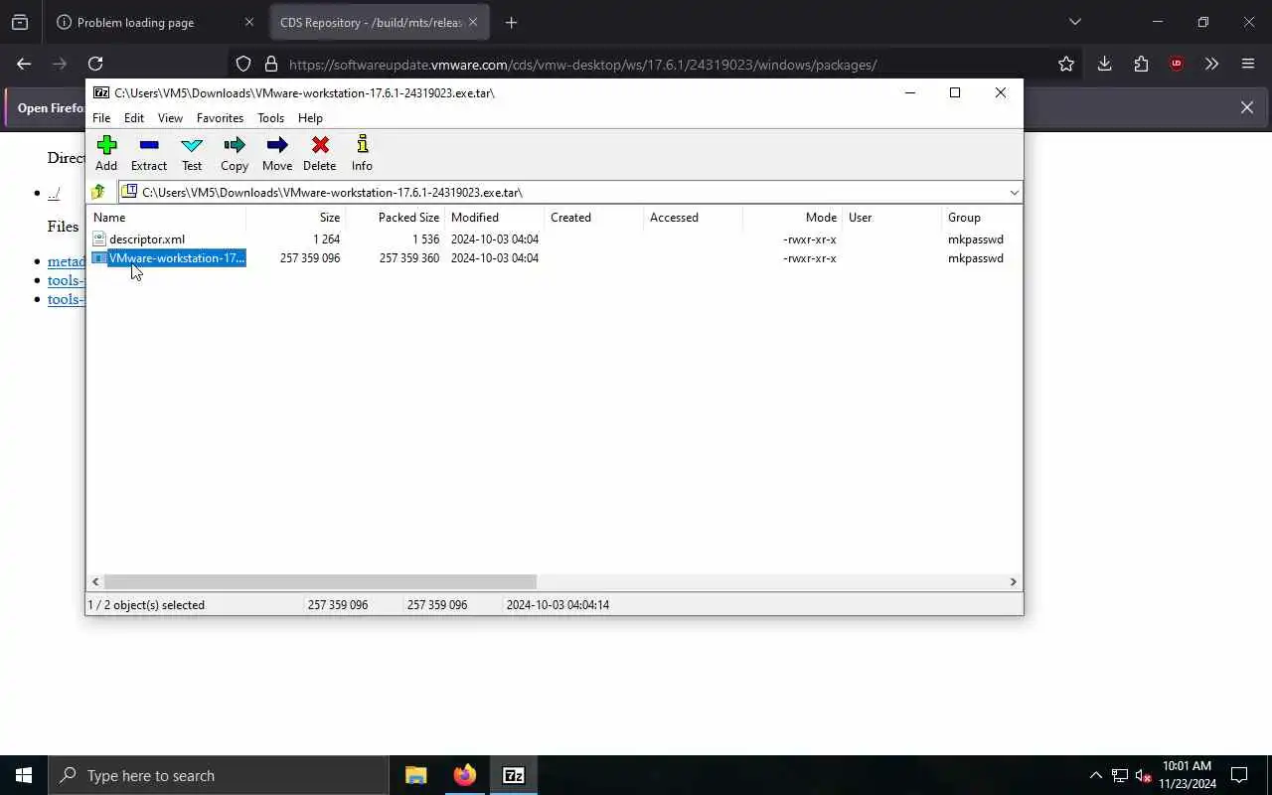Viewport: 1272px width, 795px height.
Task: Click the Move toolbar icon
Action: (277, 153)
